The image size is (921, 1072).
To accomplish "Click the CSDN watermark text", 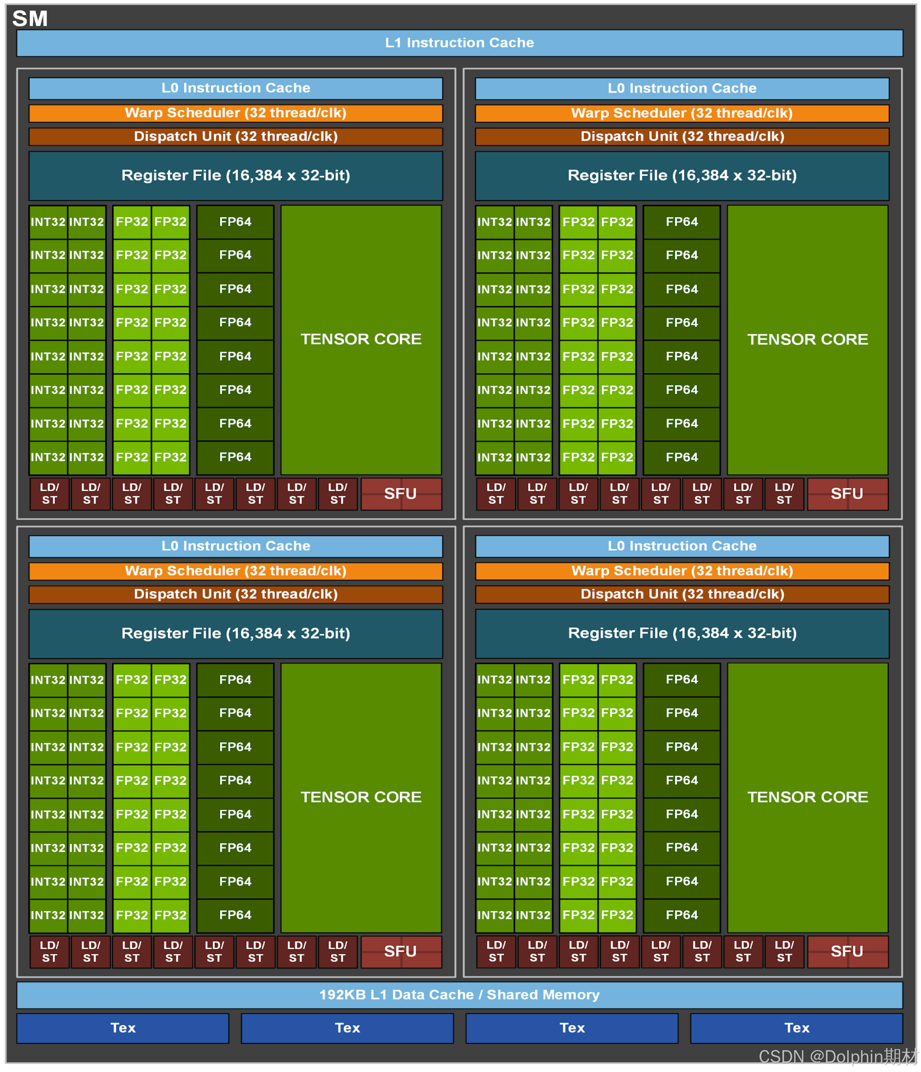I will (x=838, y=1057).
